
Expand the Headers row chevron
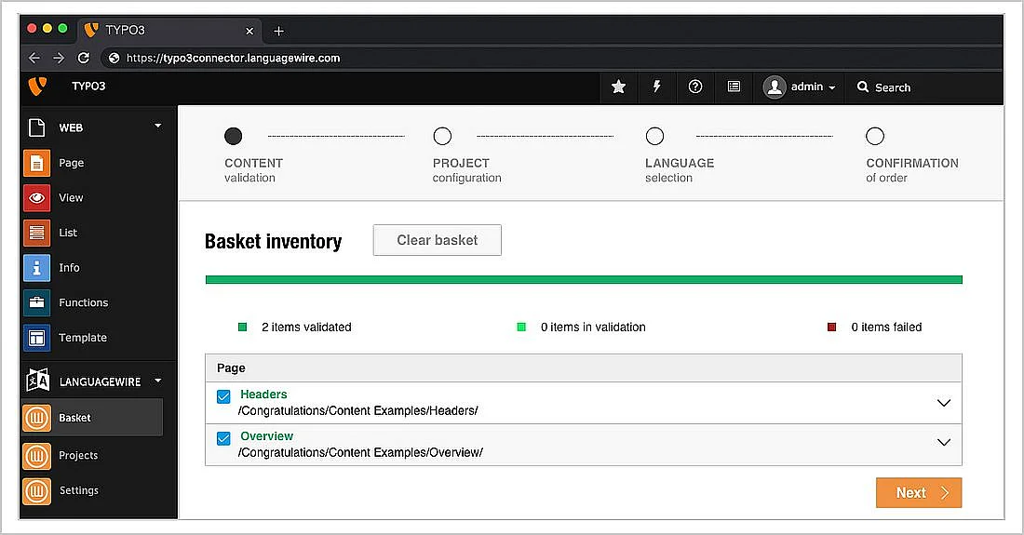click(x=943, y=403)
